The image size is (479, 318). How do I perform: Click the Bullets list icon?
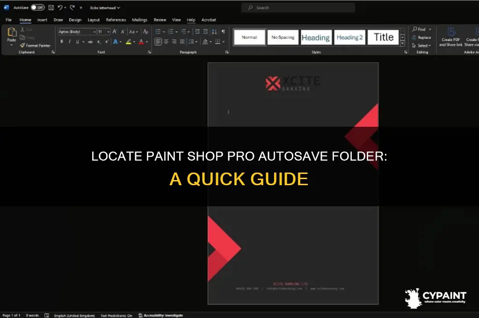click(158, 31)
